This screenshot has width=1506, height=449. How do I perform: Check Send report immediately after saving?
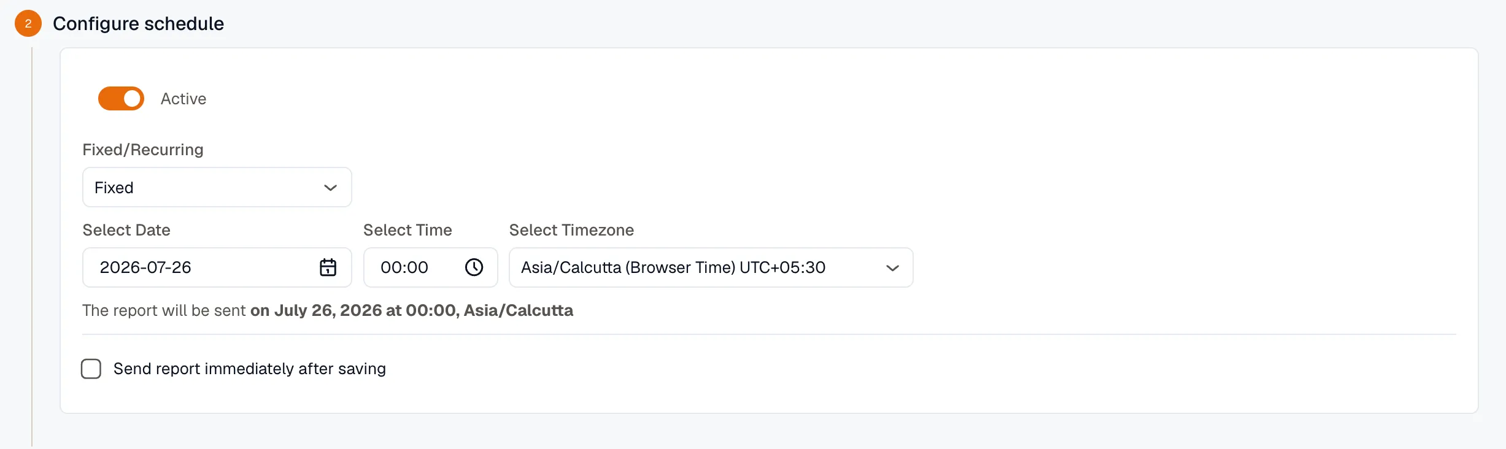(91, 369)
